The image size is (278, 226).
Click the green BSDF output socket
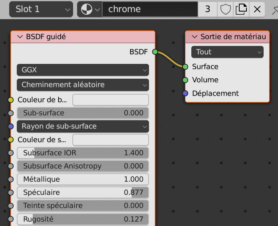point(155,52)
